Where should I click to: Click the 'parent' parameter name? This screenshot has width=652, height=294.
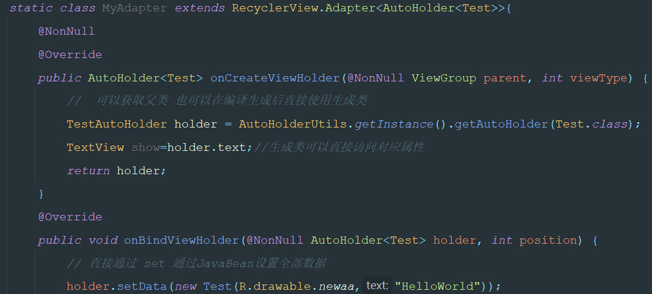point(505,78)
